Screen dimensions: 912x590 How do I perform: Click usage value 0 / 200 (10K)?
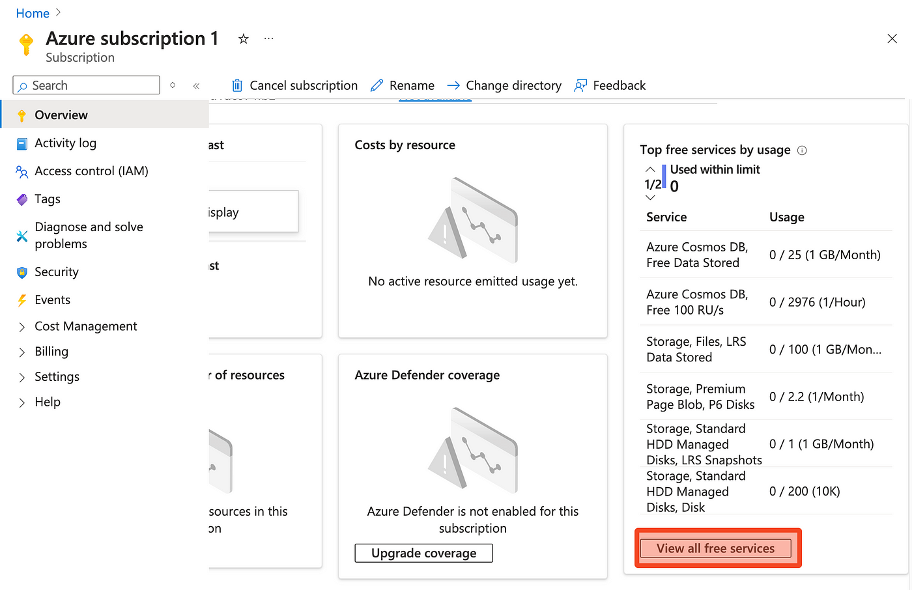[805, 491]
